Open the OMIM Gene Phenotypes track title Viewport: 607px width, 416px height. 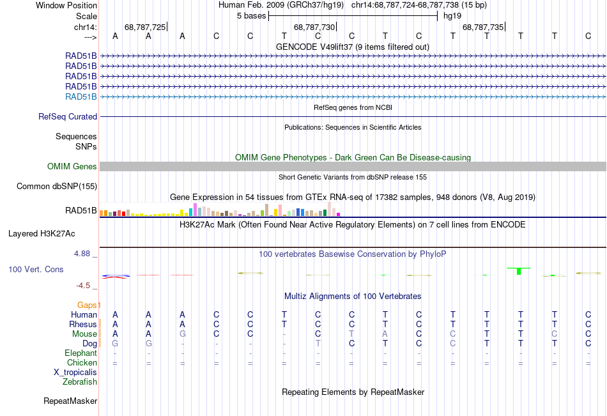pos(353,157)
